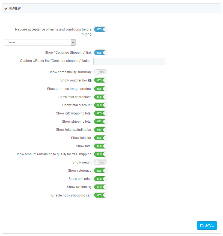Toggle Show total of products off
This screenshot has width=223, height=236.
(101, 97)
